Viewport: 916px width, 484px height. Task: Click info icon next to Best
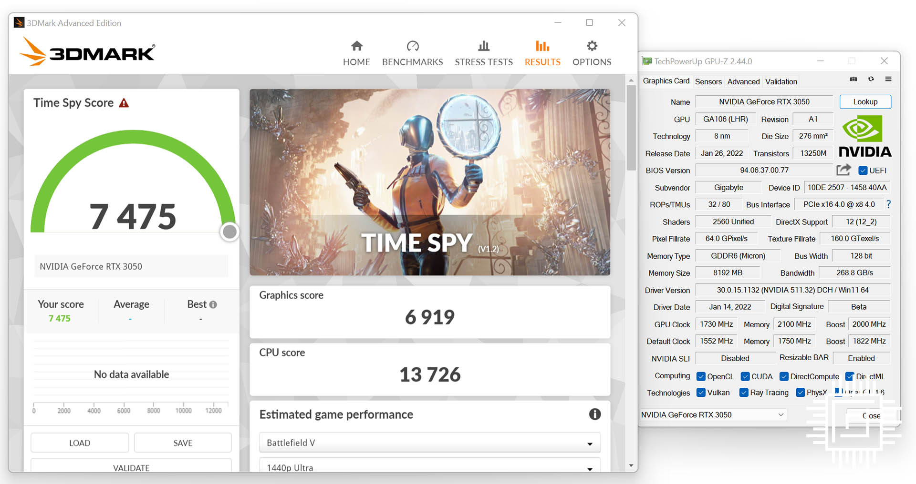(213, 304)
